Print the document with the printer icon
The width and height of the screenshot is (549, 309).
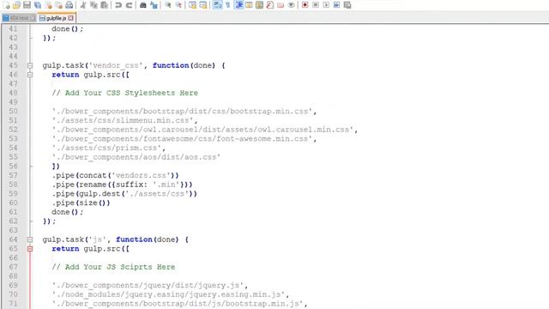coord(69,5)
